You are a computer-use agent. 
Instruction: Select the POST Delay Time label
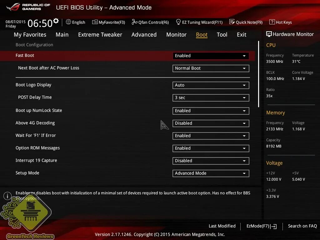point(35,97)
